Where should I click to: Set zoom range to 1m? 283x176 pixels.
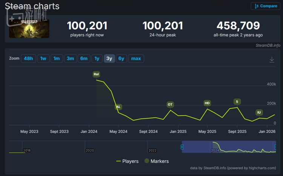coord(57,58)
